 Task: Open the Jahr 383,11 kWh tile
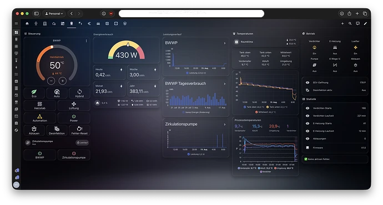pyautogui.click(x=143, y=89)
